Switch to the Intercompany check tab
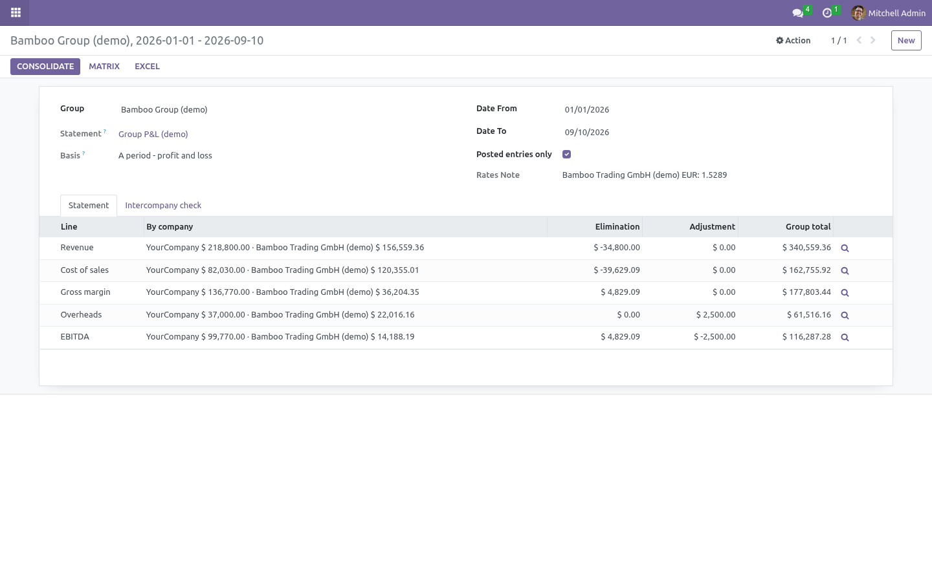Screen dimensions: 932x582 coord(163,206)
